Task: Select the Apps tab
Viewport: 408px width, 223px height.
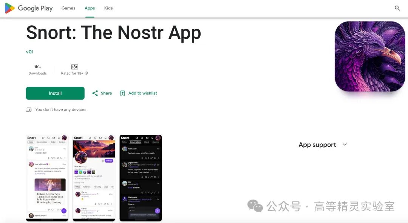Action: coord(90,8)
